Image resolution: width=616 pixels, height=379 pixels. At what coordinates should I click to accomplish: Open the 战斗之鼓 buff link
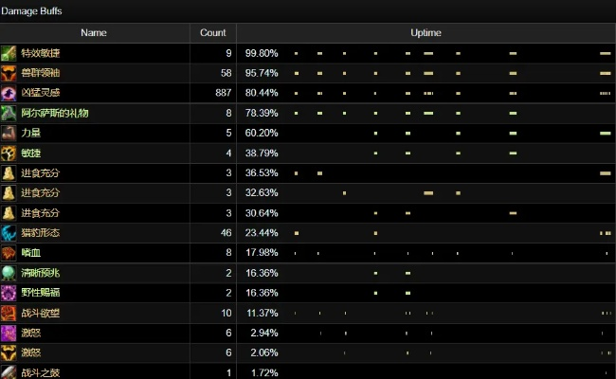40,372
